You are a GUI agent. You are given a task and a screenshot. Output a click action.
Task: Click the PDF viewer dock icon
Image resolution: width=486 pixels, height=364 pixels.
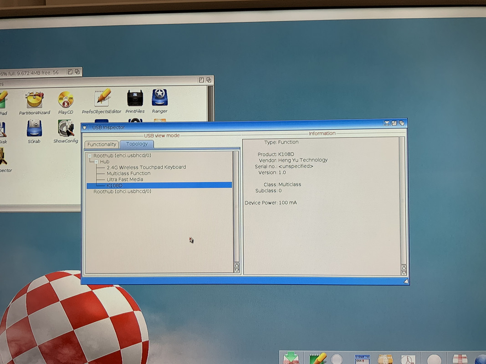click(x=408, y=359)
